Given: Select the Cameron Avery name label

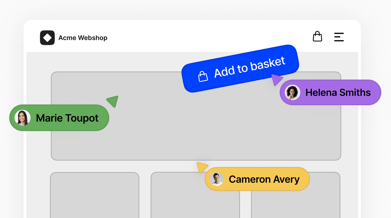Looking at the screenshot, I should pyautogui.click(x=264, y=179).
